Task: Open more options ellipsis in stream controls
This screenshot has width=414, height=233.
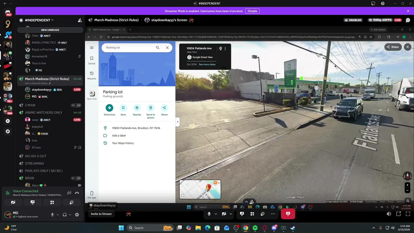Action: [273, 214]
